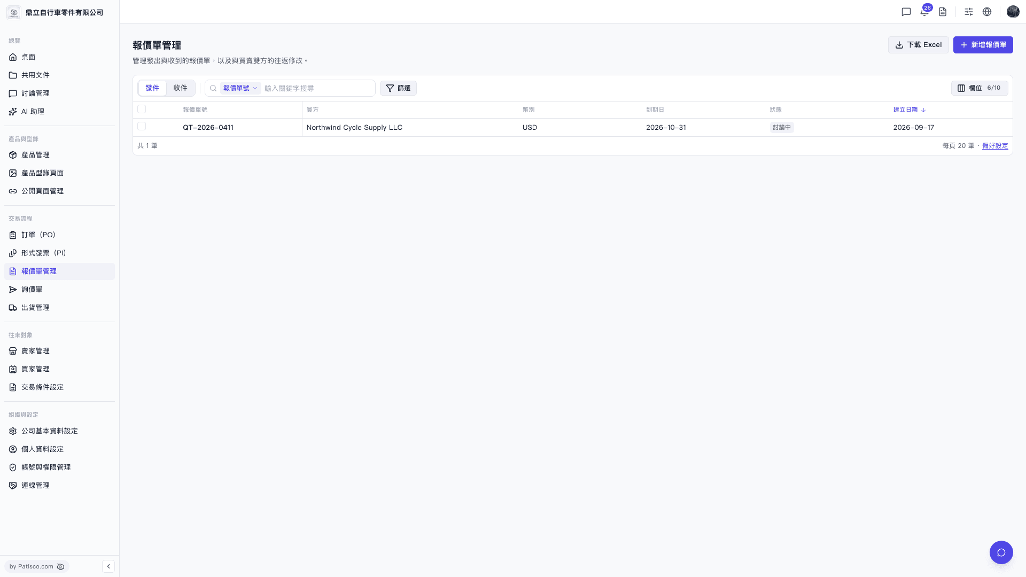Open the messages chat icon in header
This screenshot has width=1026, height=577.
point(906,12)
